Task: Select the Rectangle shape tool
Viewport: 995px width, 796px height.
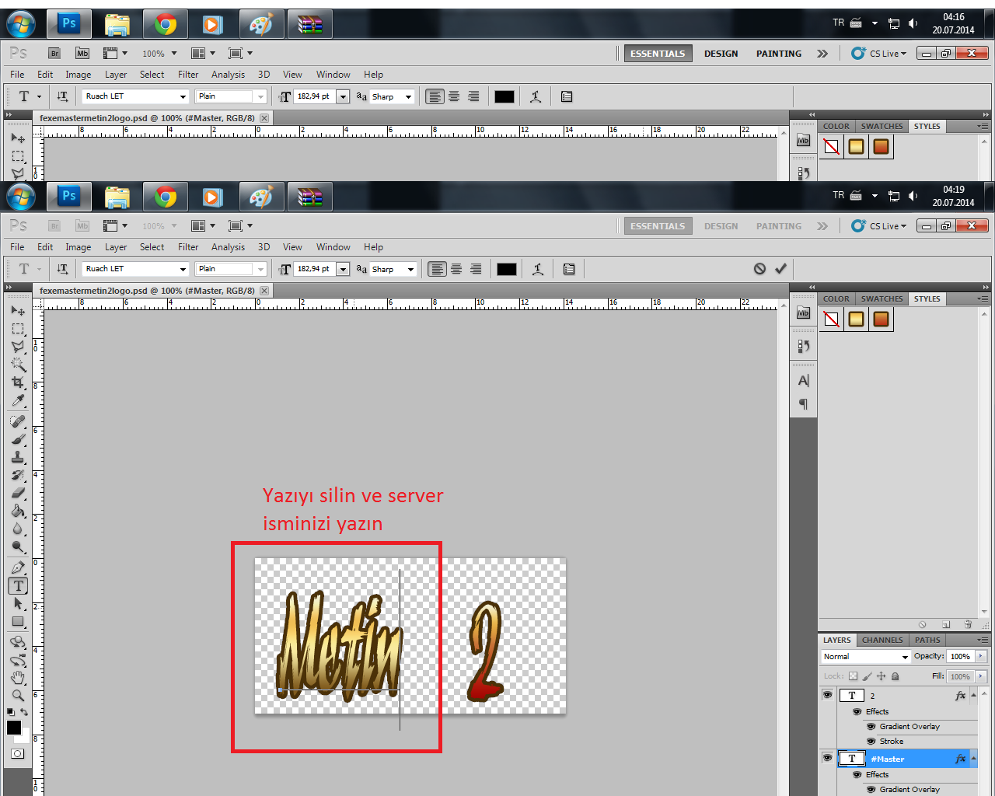Action: [x=18, y=622]
